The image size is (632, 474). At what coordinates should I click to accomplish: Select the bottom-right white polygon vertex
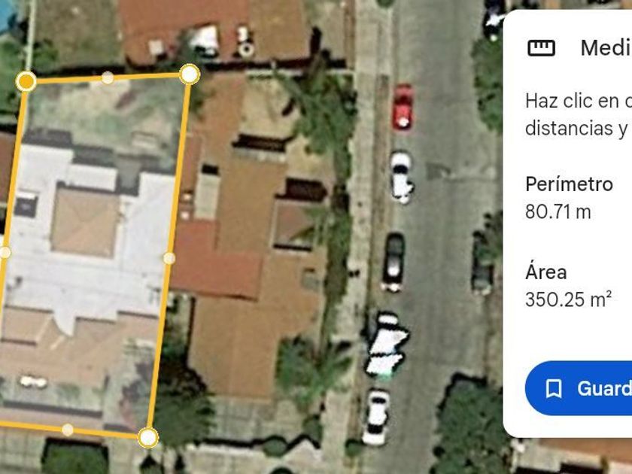coord(148,438)
